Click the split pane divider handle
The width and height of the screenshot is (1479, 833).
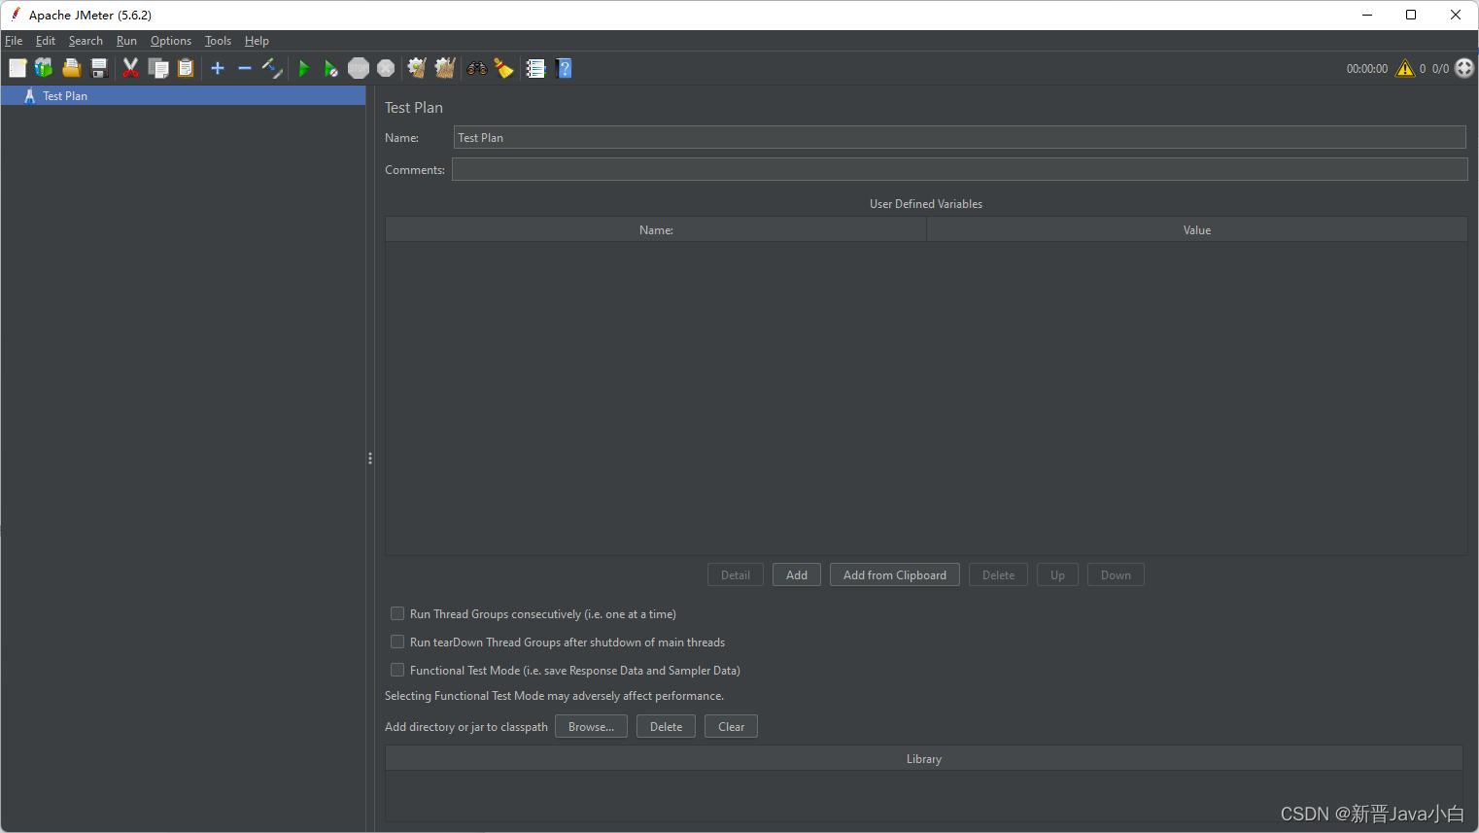click(370, 458)
